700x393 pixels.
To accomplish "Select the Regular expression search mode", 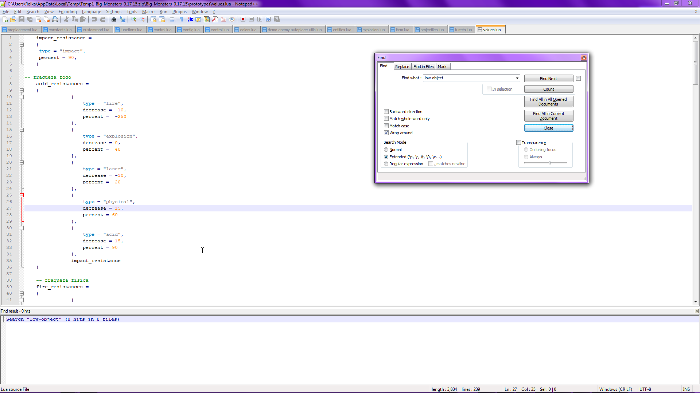I will pos(386,164).
